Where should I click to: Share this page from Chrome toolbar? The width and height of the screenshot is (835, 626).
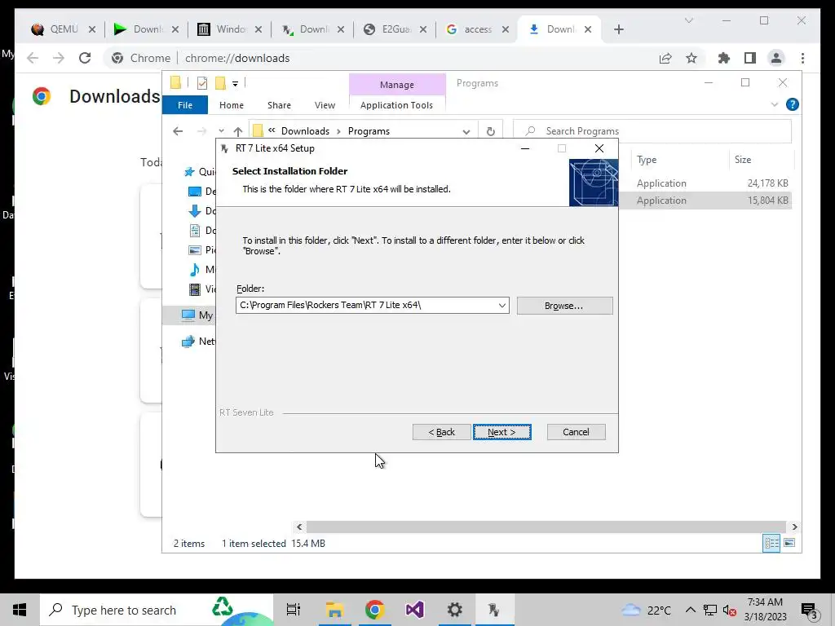coord(665,58)
